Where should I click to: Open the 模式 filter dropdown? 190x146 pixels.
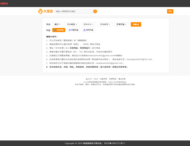click(x=57, y=24)
